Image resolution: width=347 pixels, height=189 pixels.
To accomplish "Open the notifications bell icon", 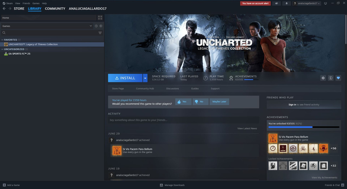I will click(x=287, y=4).
